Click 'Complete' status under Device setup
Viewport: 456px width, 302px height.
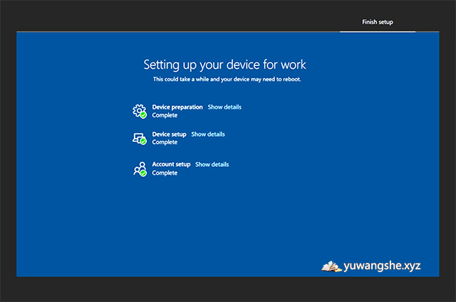[165, 142]
